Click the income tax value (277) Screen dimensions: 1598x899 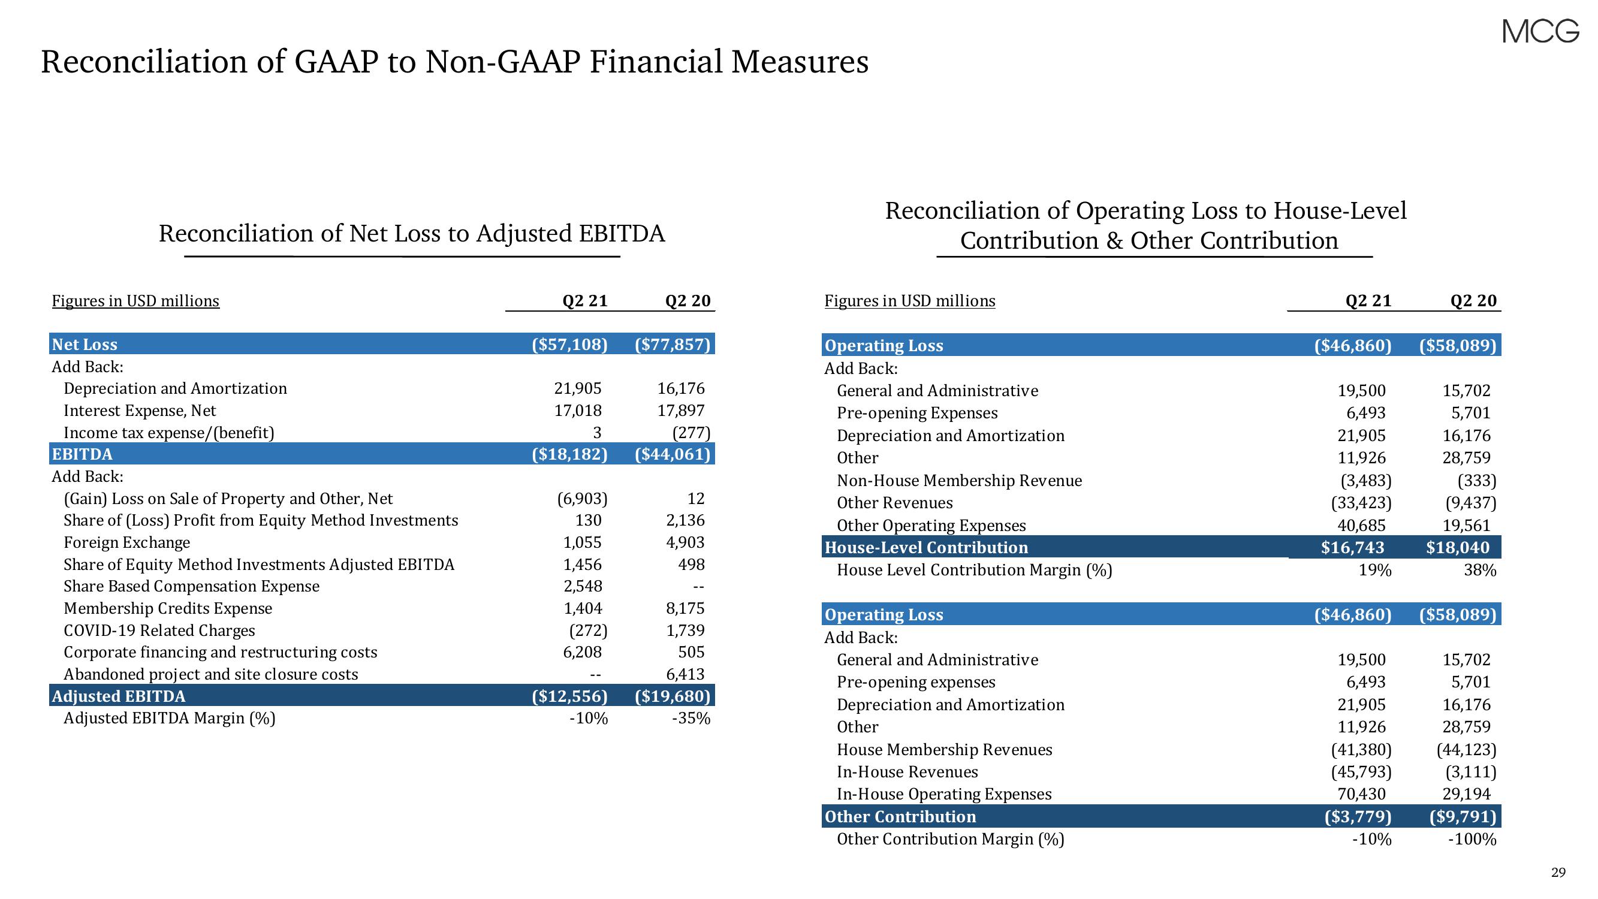691,433
